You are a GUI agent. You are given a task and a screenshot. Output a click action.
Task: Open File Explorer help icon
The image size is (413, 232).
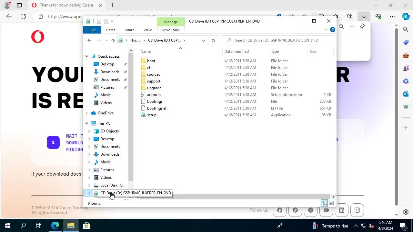click(333, 30)
